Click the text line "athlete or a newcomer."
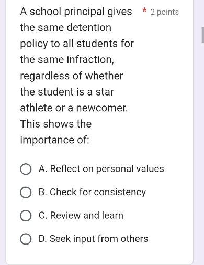The width and height of the screenshot is (204, 265). point(74,108)
